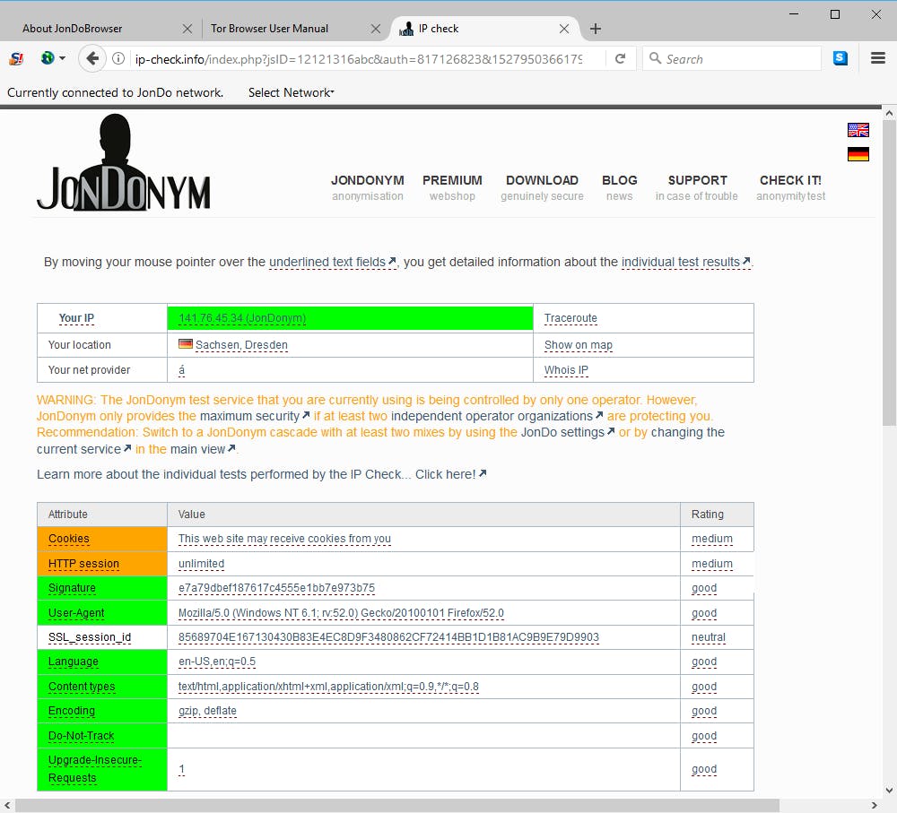Image resolution: width=897 pixels, height=813 pixels.
Task: Click the German flag next to Sachsen, Dresden
Action: [x=186, y=344]
